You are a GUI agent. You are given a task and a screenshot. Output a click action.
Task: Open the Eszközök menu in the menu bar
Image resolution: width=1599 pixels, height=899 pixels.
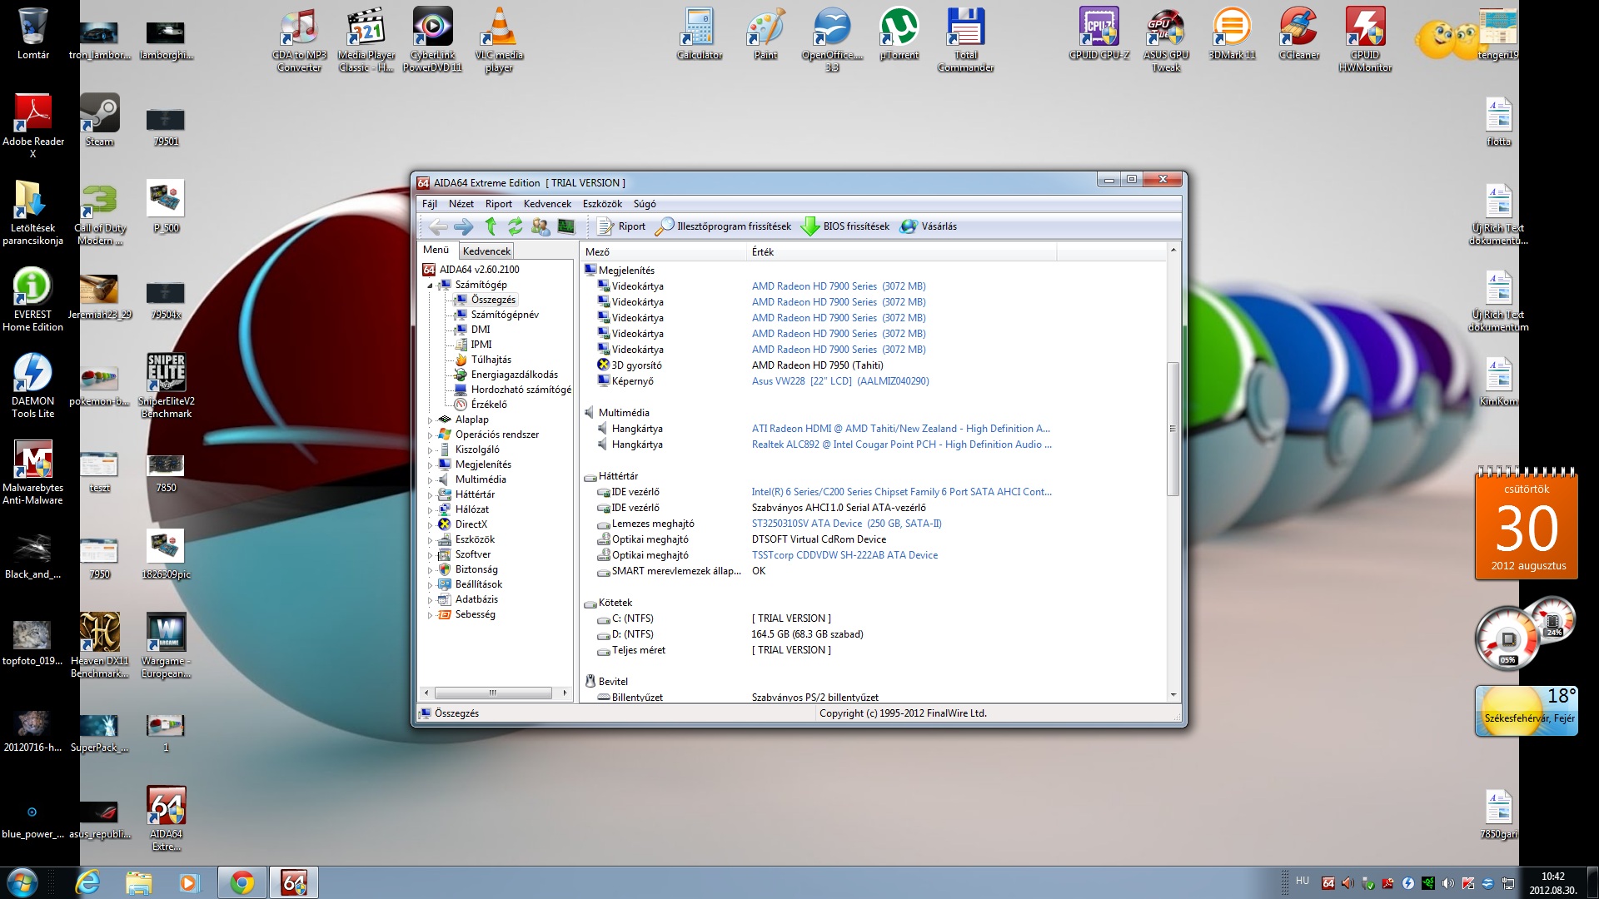[x=602, y=204]
